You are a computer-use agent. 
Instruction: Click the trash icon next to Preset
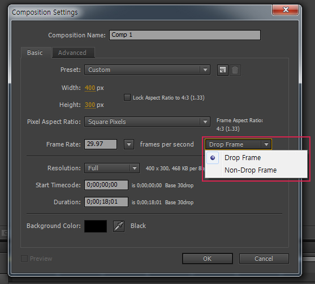235,70
